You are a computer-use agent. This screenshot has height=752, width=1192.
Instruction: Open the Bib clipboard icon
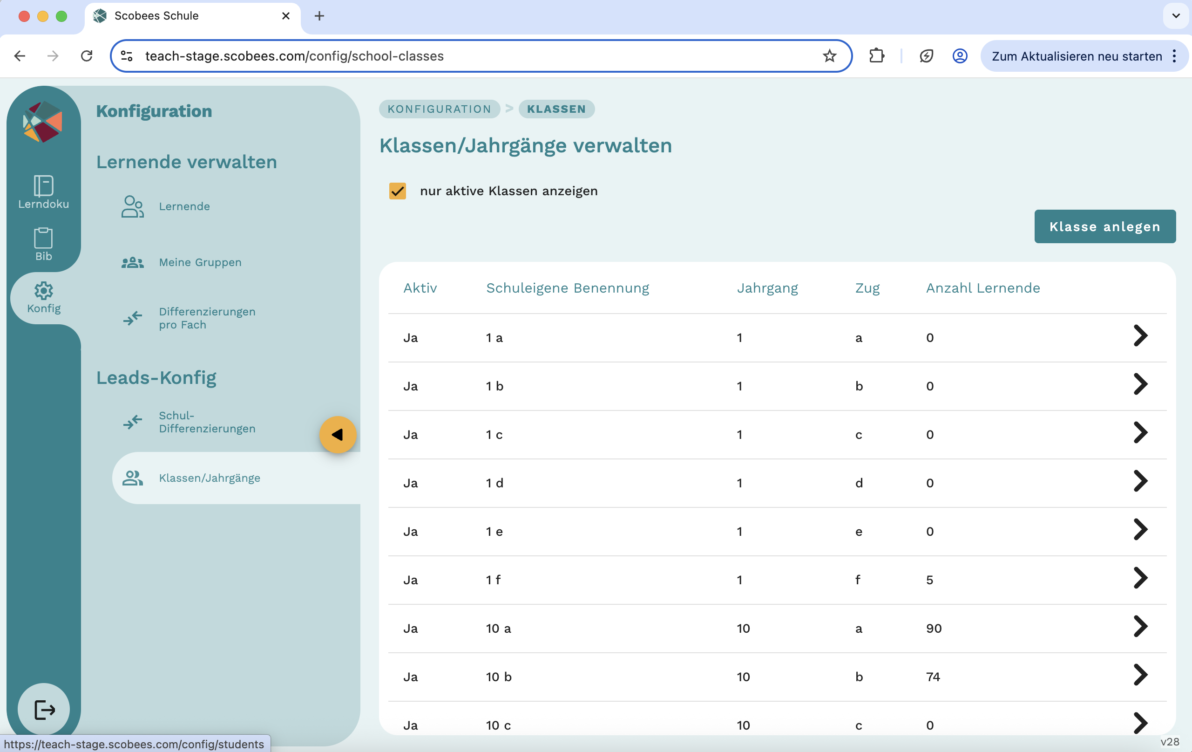pos(44,239)
